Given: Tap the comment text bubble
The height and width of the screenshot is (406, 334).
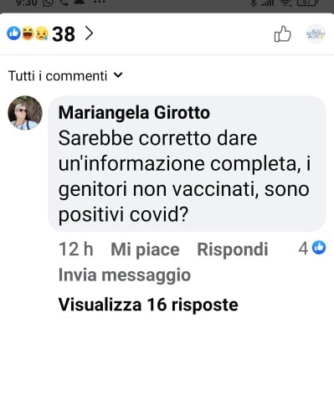Looking at the screenshot, I should [187, 164].
